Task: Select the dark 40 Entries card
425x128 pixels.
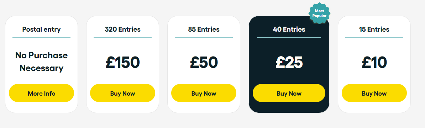Action: [x=289, y=64]
